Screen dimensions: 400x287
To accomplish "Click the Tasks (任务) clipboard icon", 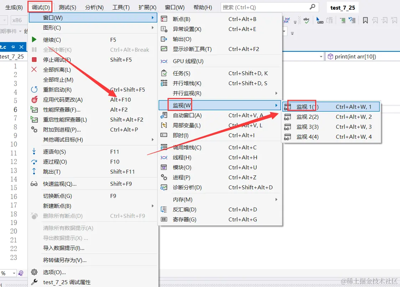I will coord(164,73).
